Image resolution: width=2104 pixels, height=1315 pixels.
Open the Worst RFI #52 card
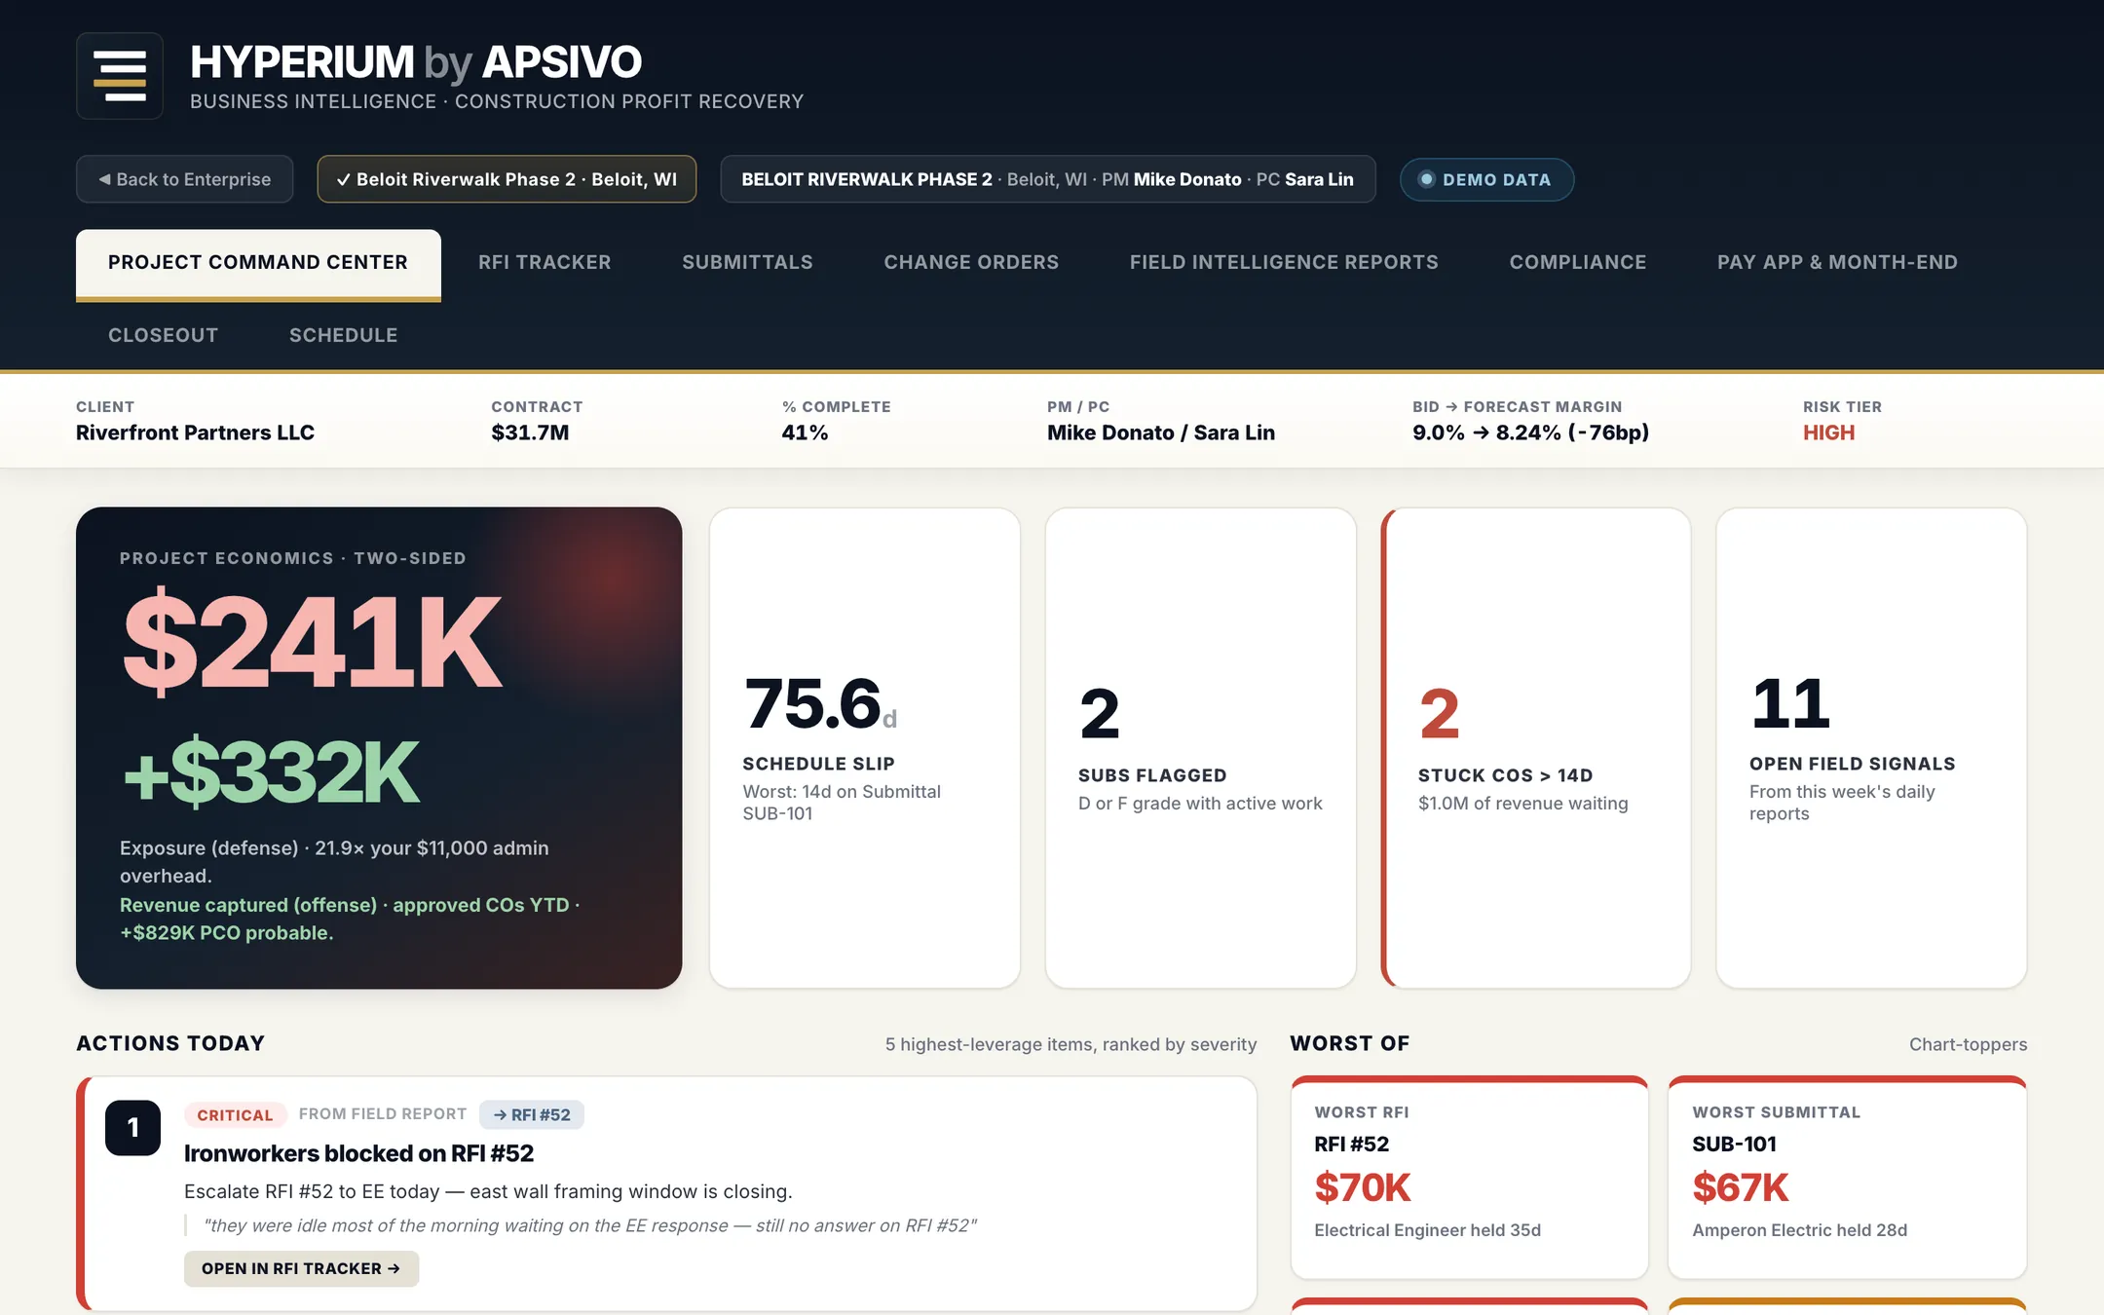(x=1469, y=1178)
